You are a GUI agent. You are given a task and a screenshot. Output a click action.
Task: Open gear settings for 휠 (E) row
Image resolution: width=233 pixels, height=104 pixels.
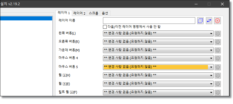point(217,84)
